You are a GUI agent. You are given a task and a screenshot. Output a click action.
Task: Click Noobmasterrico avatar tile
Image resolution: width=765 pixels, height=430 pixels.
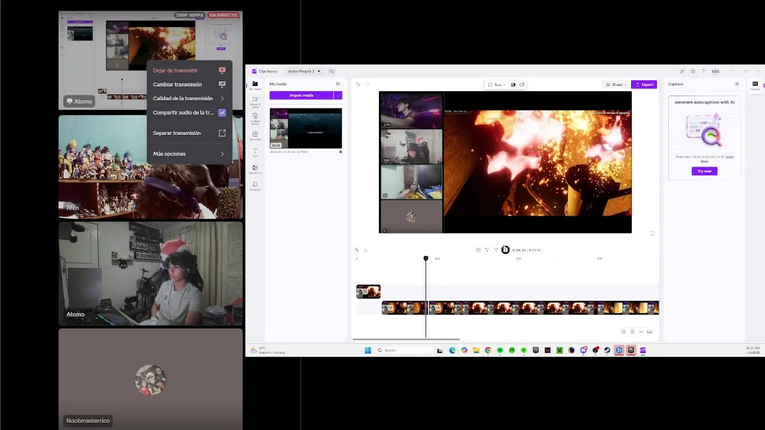click(x=151, y=379)
